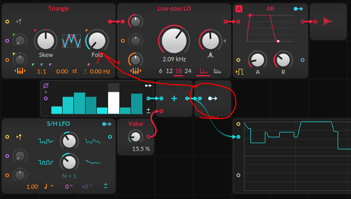Viewport: 351px width, 199px height.
Task: Click the audio out waveform icon
Action: 327,22
